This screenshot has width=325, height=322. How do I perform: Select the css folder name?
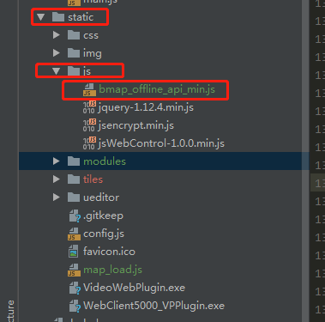click(91, 35)
